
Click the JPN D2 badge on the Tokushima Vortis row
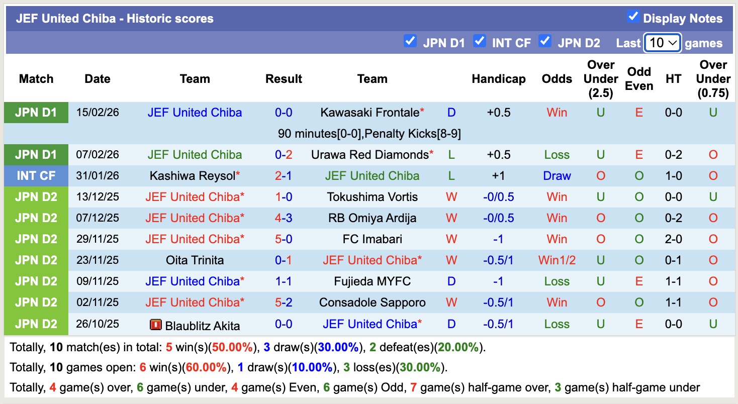click(36, 196)
